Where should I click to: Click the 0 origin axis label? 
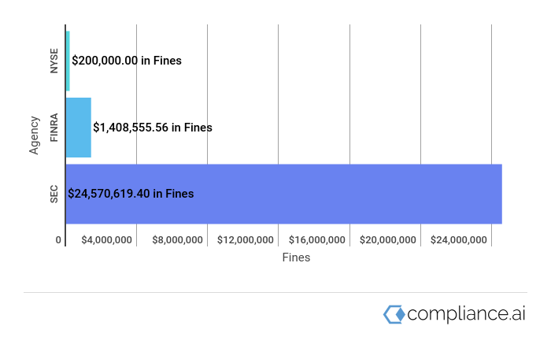58,240
